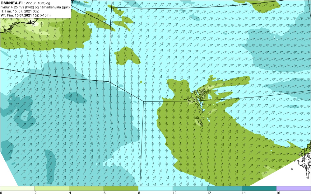The height and width of the screenshot is (195, 311).
Task: Click the 14–16 m/s dark teal swatch
Action: pos(259,188)
